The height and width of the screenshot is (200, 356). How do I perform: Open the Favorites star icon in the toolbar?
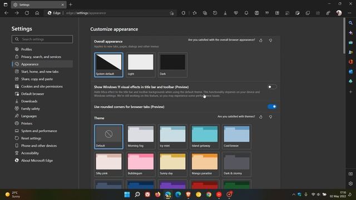coord(195,13)
